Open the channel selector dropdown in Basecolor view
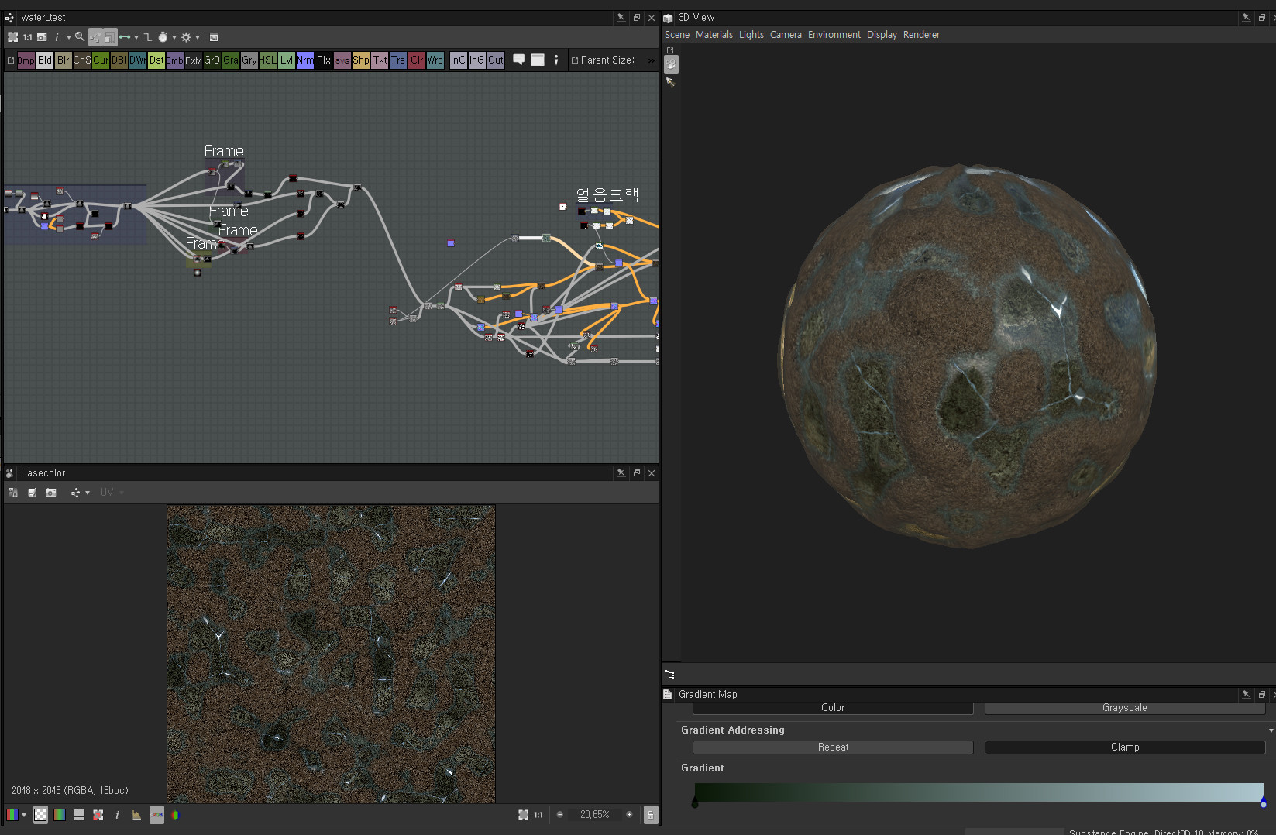 pos(88,493)
